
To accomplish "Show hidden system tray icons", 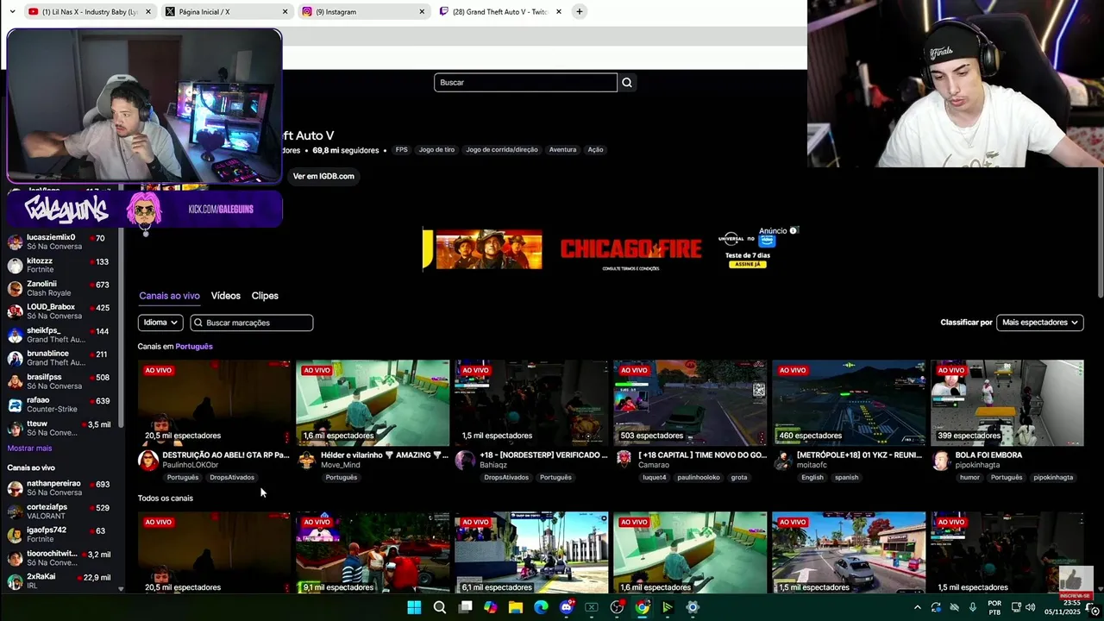I will (917, 607).
